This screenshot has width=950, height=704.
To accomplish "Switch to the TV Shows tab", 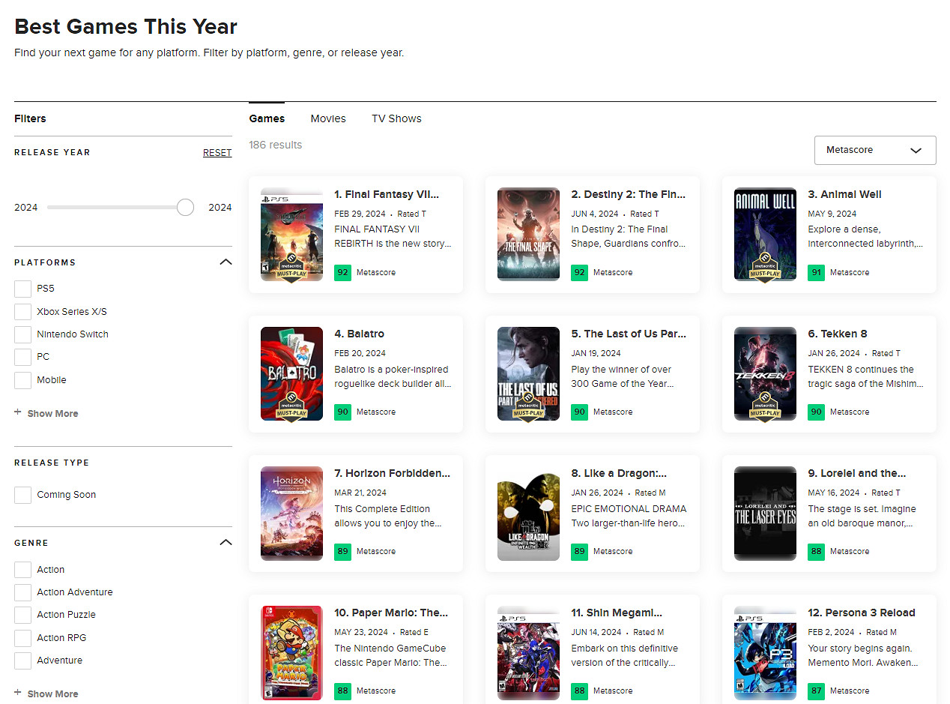I will coord(396,118).
